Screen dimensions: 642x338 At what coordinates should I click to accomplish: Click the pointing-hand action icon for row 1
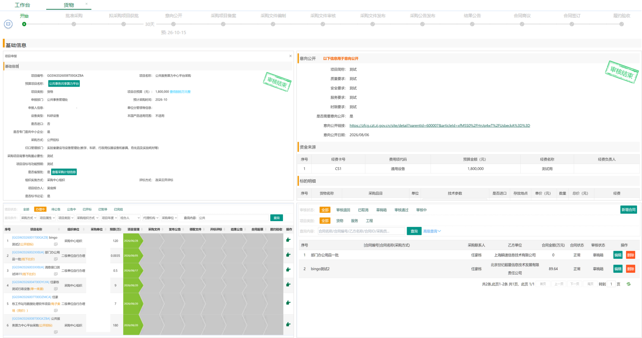tap(288, 240)
